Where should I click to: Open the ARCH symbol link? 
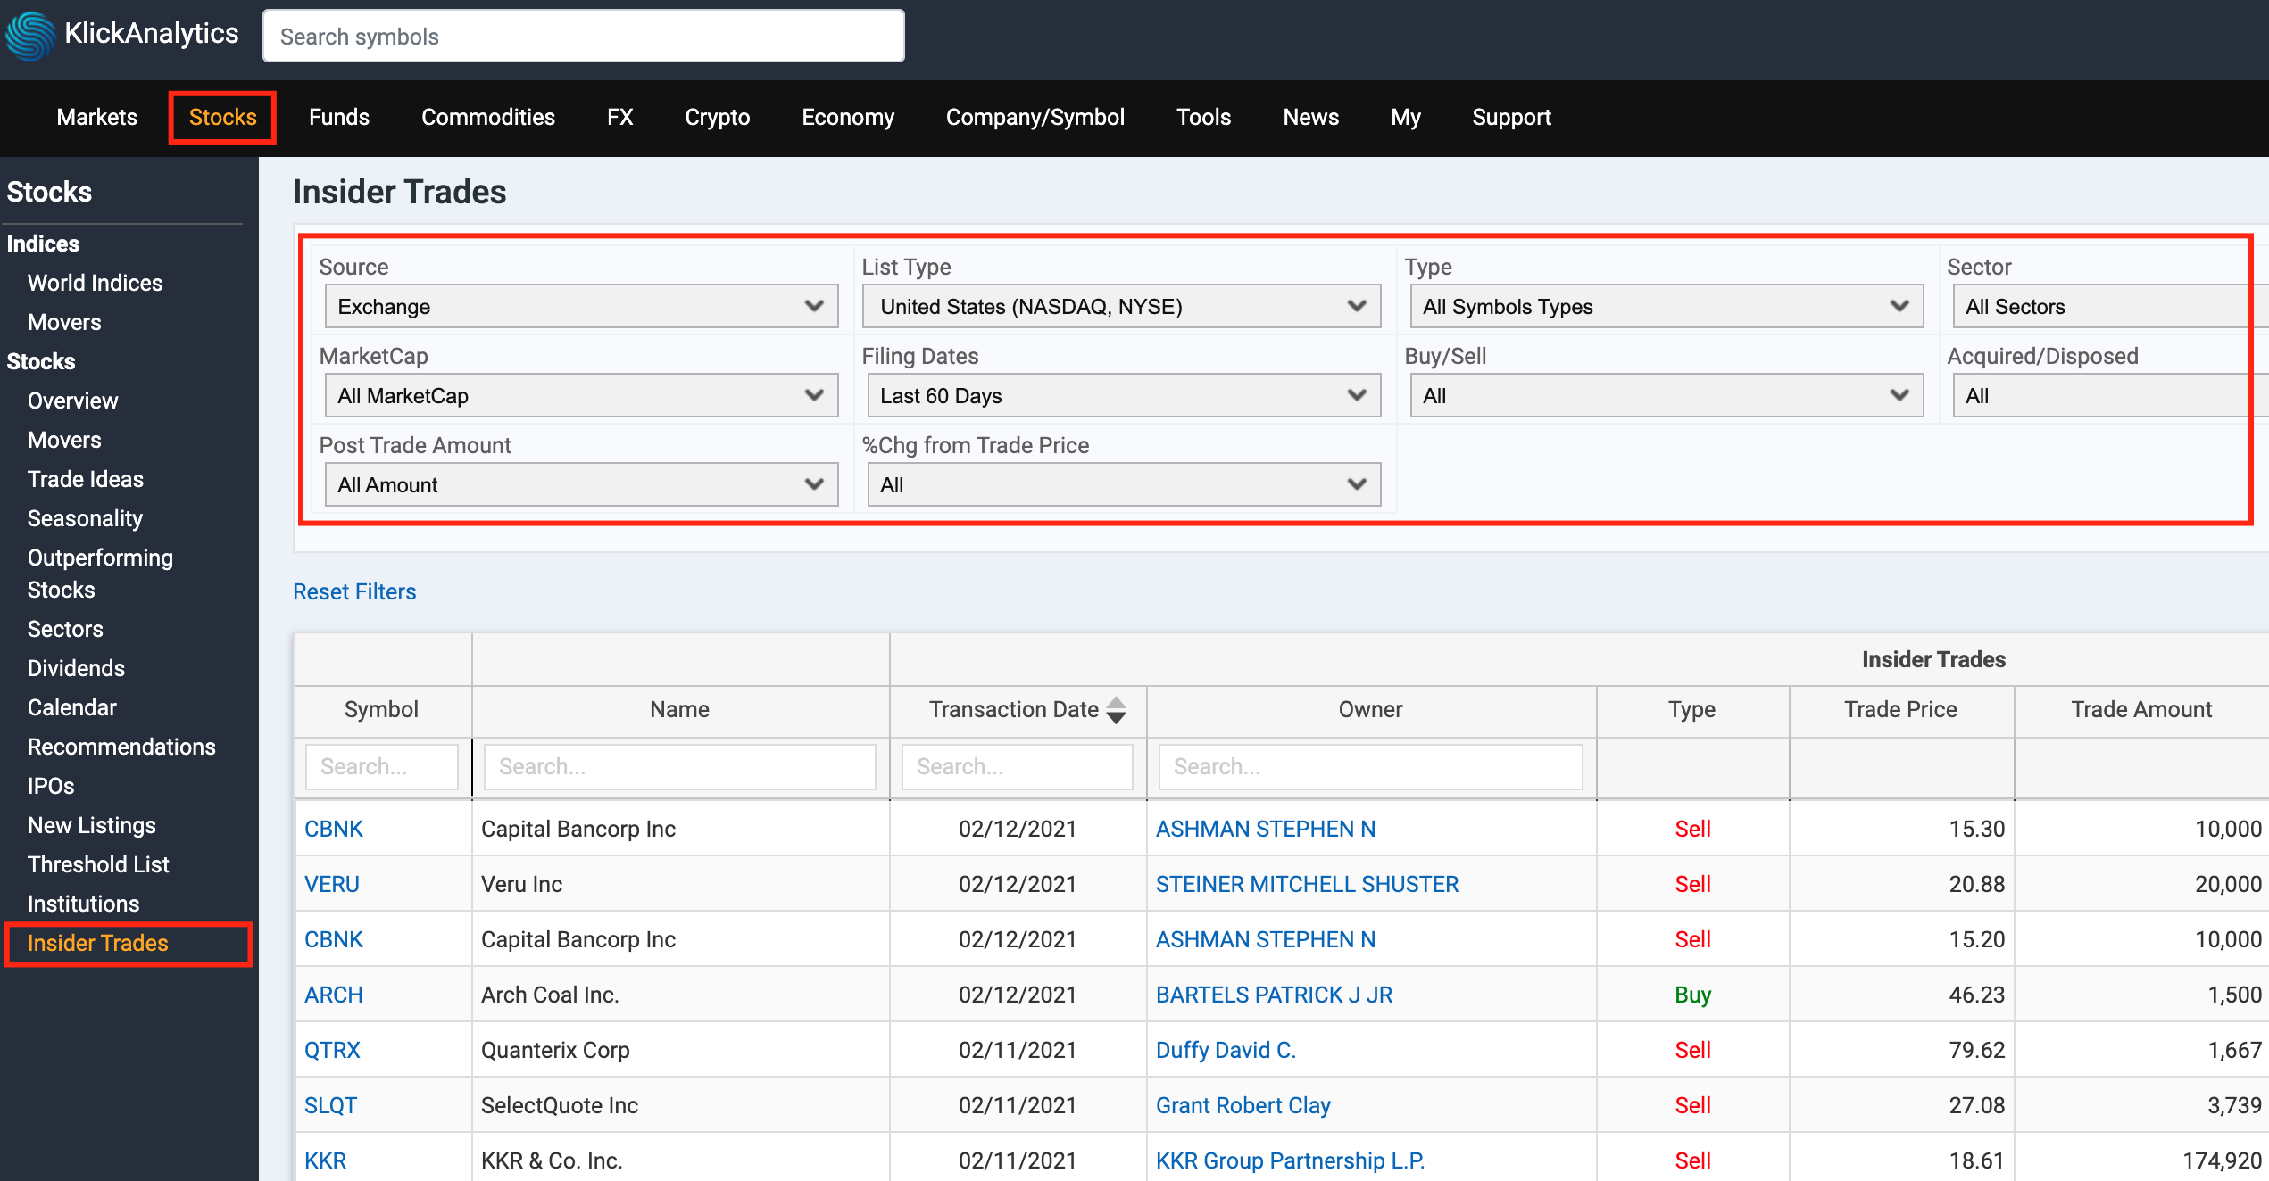(333, 995)
